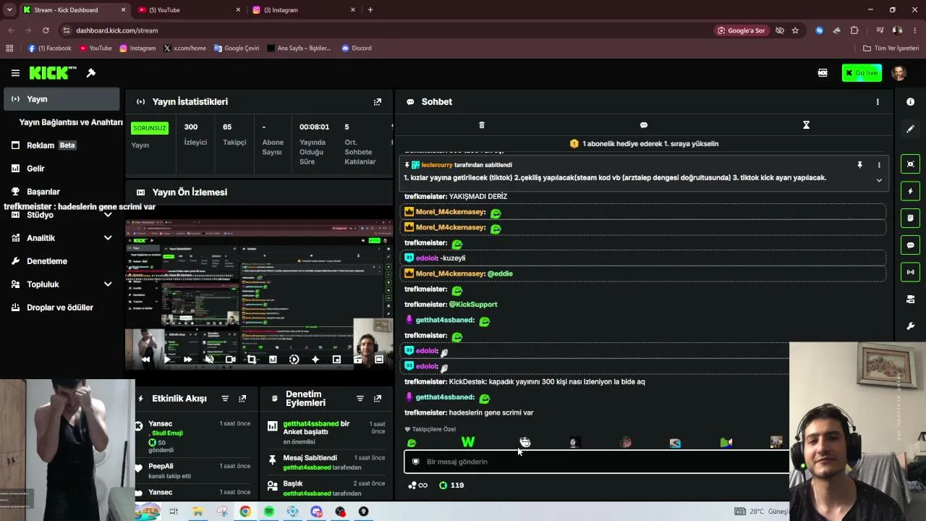Open filter options for Denetim Eylemleri
The width and height of the screenshot is (926, 521).
pos(360,399)
